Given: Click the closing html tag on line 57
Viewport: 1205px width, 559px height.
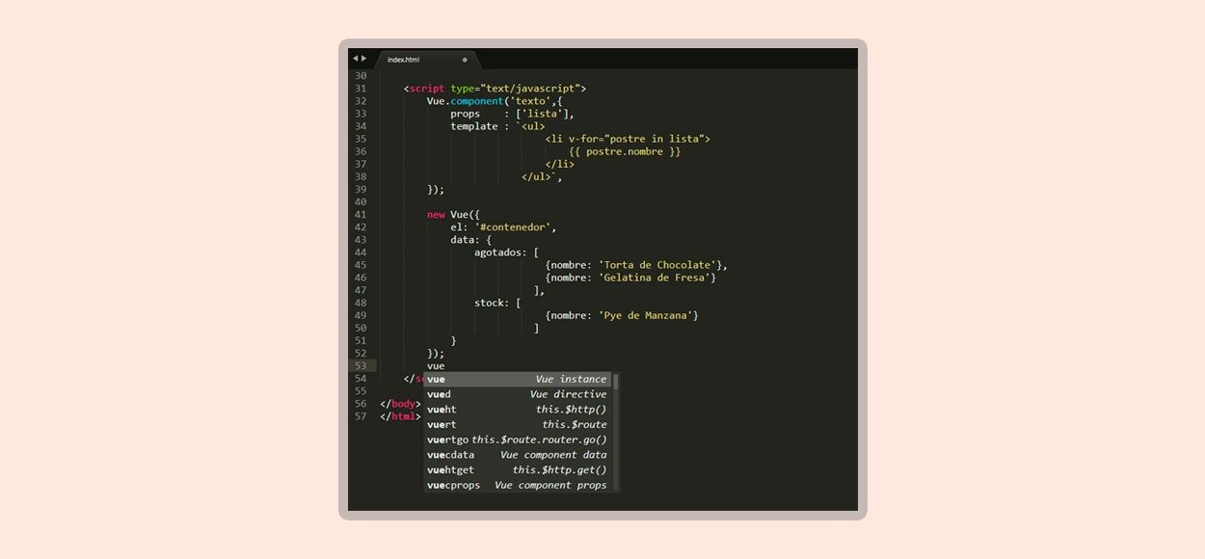Looking at the screenshot, I should pyautogui.click(x=401, y=416).
